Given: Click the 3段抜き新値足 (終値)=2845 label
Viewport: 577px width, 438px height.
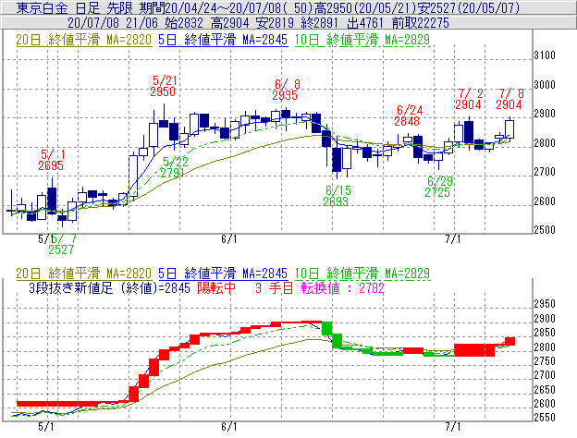Looking at the screenshot, I should tap(110, 288).
